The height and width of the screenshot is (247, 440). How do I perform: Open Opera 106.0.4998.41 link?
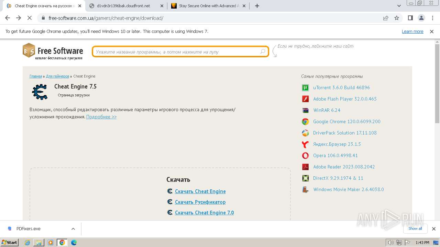click(335, 155)
